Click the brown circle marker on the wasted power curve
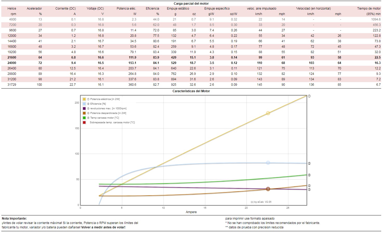The height and width of the screenshot is (232, 383). (x=268, y=189)
